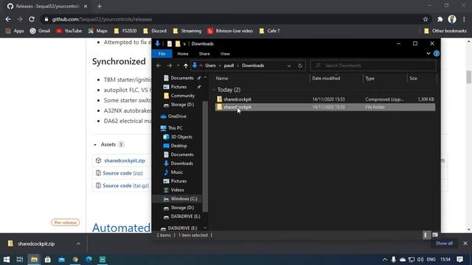
Task: Open the Cafe ? bookmarks folder
Action: pos(269,31)
